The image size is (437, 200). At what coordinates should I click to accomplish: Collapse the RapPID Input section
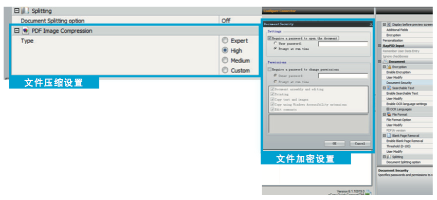tap(380, 46)
